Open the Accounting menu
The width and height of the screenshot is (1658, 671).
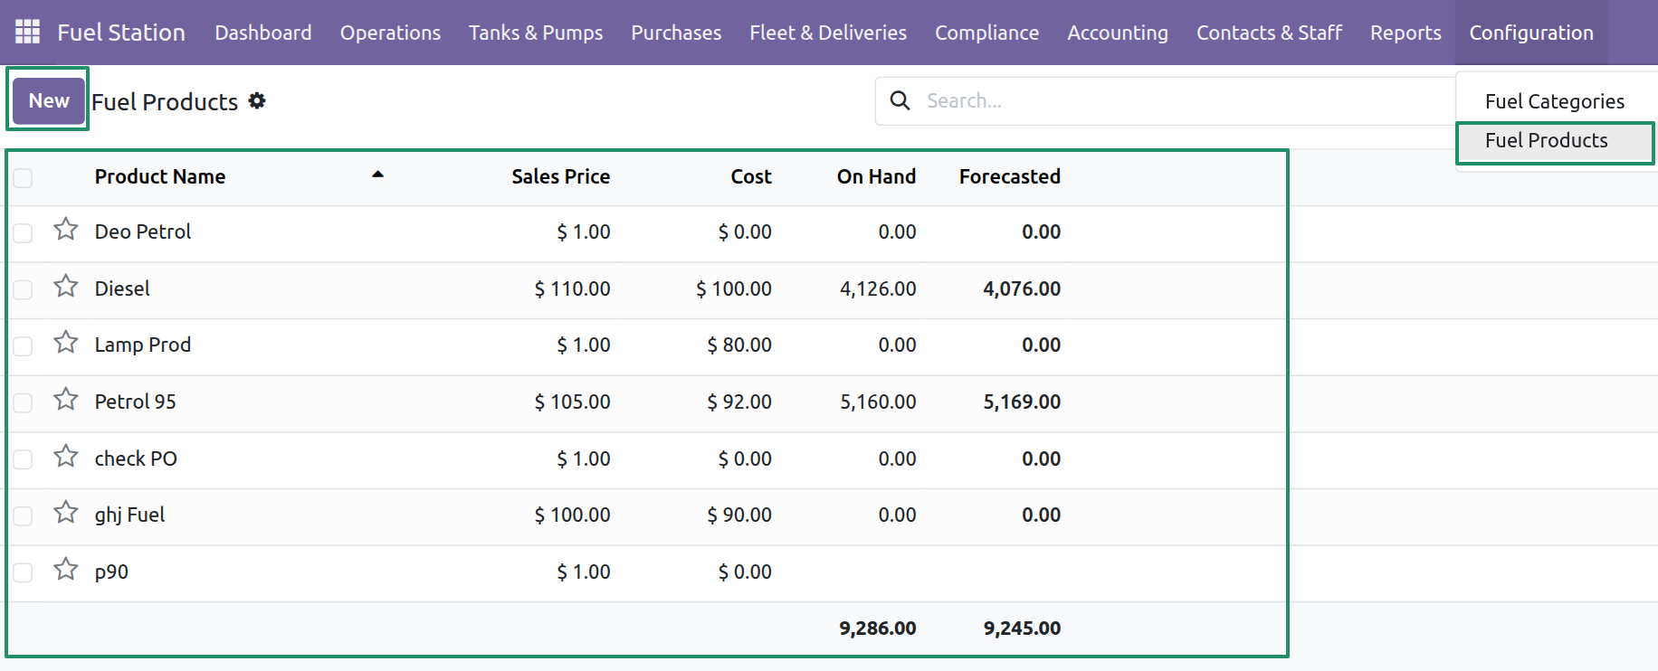click(x=1118, y=33)
